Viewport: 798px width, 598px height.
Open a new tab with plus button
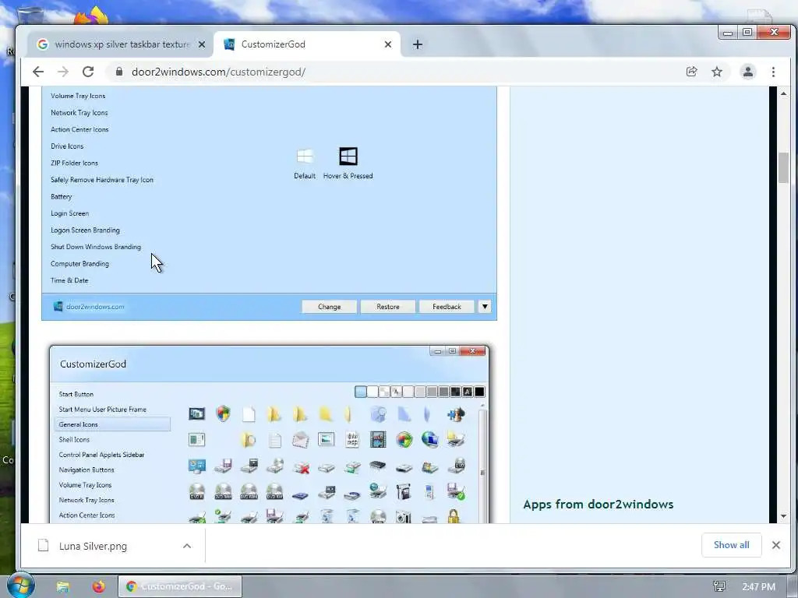pyautogui.click(x=418, y=44)
